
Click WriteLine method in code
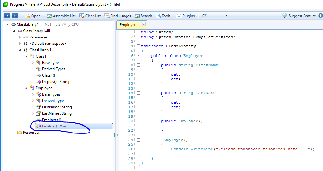pyautogui.click(x=202, y=149)
